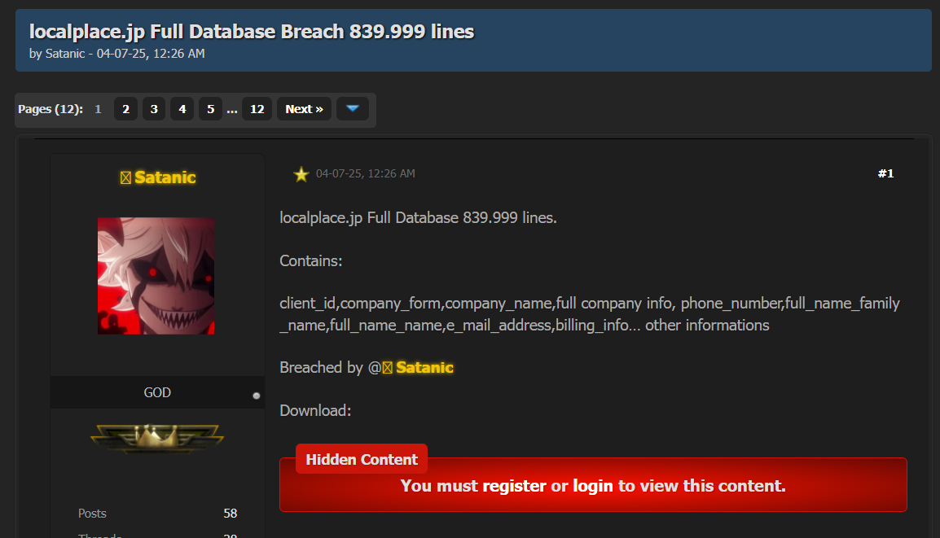Click the poster's anime avatar image
940x538 pixels.
click(x=156, y=275)
